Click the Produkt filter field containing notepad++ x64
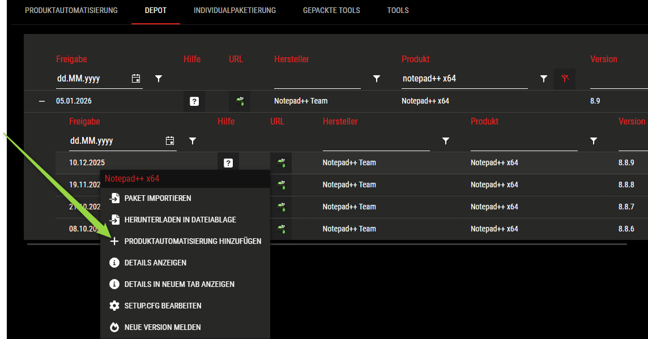The width and height of the screenshot is (648, 339). (464, 79)
